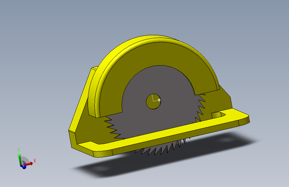Click the green Y axis of the triad
The image size is (289, 187).
pyautogui.click(x=19, y=160)
